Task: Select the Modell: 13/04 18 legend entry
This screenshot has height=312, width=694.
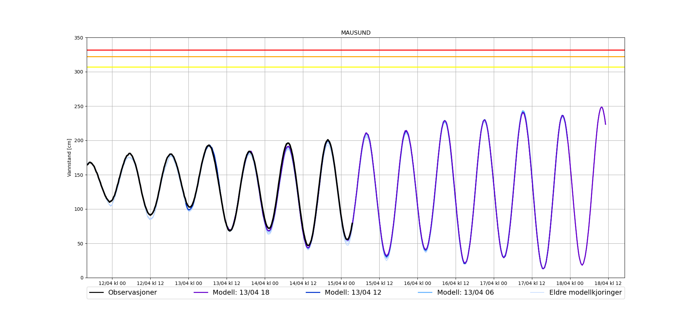Action: click(x=241, y=293)
